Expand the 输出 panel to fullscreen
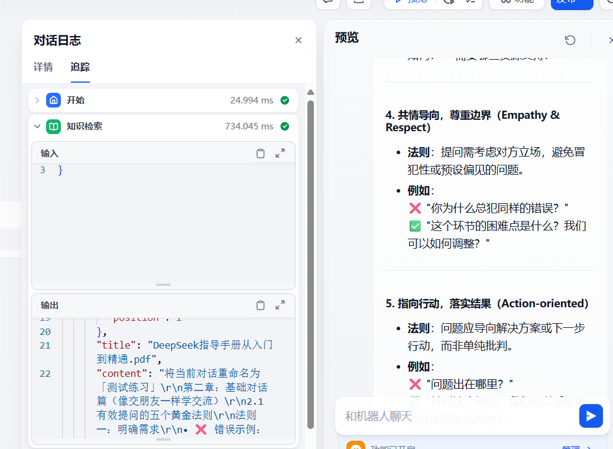Viewport: 613px width, 449px height. (280, 305)
